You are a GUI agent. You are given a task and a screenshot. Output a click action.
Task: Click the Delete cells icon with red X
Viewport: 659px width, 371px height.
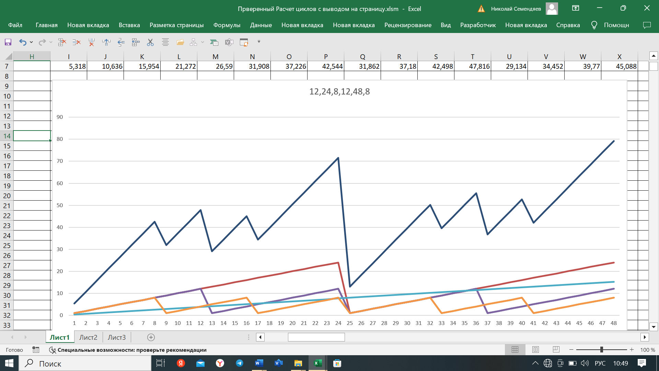[x=62, y=42]
